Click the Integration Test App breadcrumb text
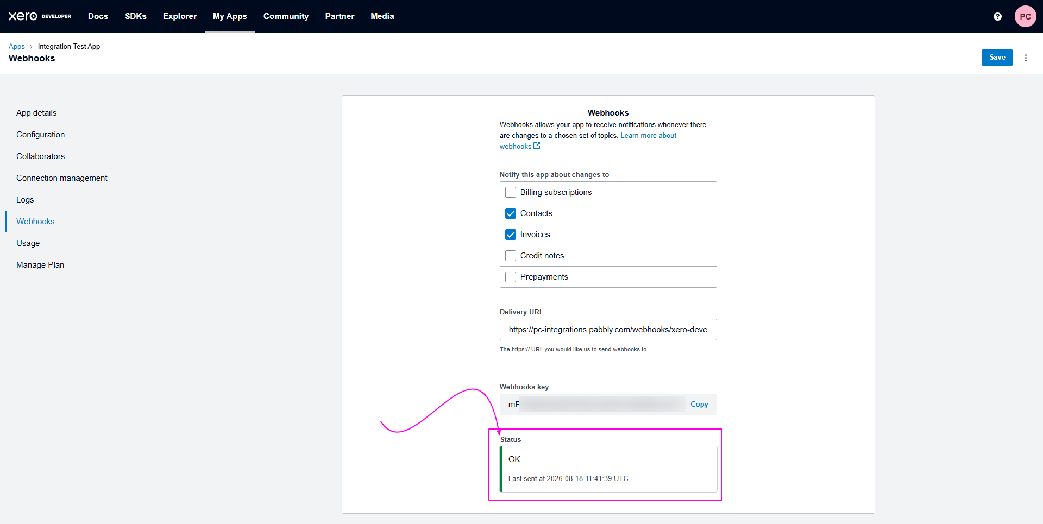The image size is (1043, 524). (x=69, y=47)
